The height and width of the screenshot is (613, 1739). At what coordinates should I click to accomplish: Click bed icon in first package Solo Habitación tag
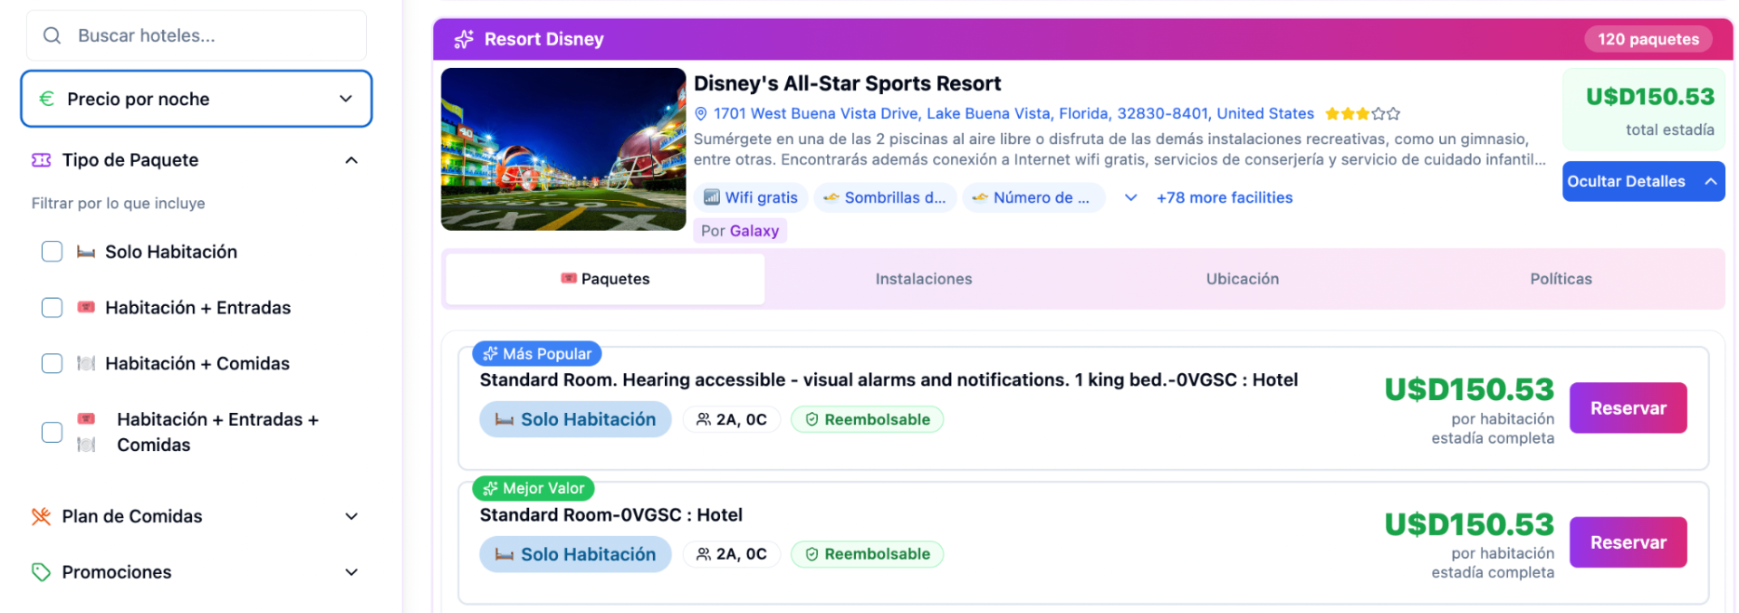(504, 420)
